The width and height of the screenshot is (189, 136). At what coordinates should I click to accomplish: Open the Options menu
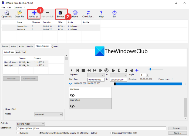click(18, 8)
